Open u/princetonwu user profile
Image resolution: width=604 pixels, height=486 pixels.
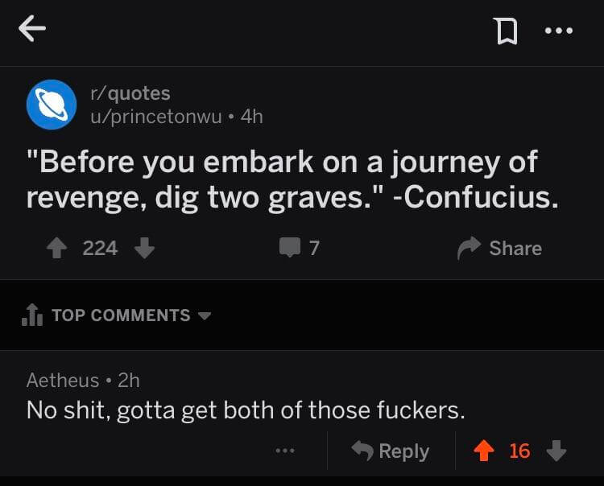point(156,117)
